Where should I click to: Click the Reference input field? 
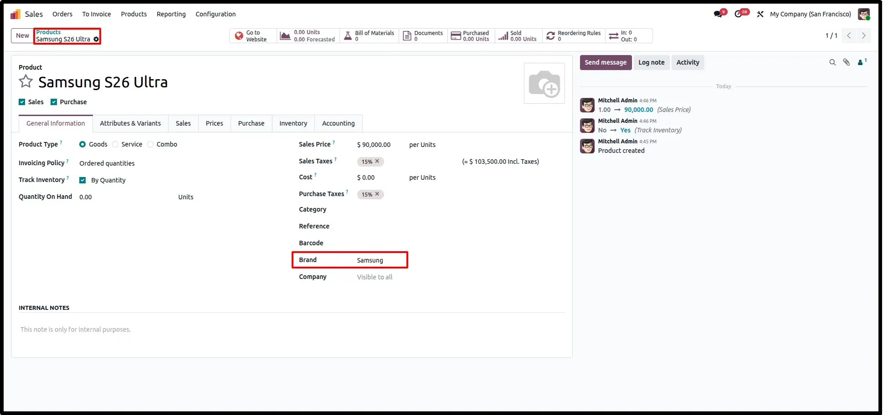click(460, 227)
